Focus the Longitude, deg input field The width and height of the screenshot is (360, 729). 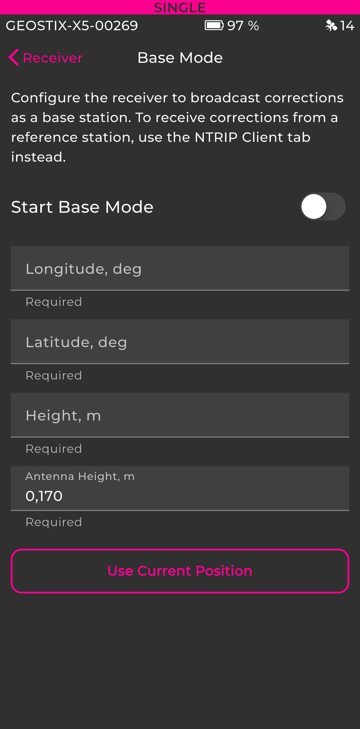click(x=180, y=268)
